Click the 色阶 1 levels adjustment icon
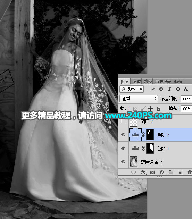This screenshot has width=192, height=219. tap(135, 148)
